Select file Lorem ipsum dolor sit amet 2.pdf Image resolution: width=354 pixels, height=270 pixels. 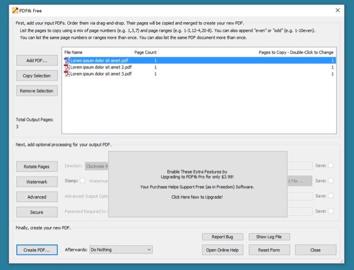(x=200, y=67)
